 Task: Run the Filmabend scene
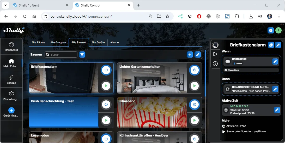click(195, 120)
